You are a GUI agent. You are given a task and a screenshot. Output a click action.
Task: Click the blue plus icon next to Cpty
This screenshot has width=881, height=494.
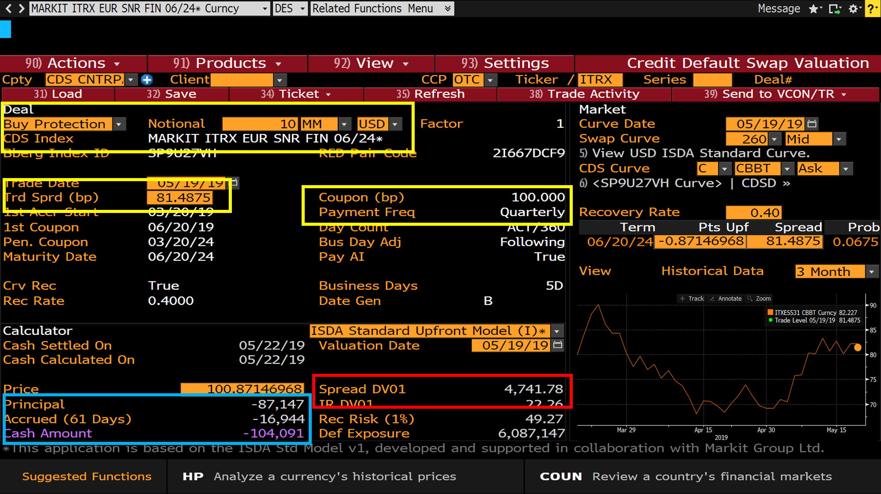(x=147, y=80)
